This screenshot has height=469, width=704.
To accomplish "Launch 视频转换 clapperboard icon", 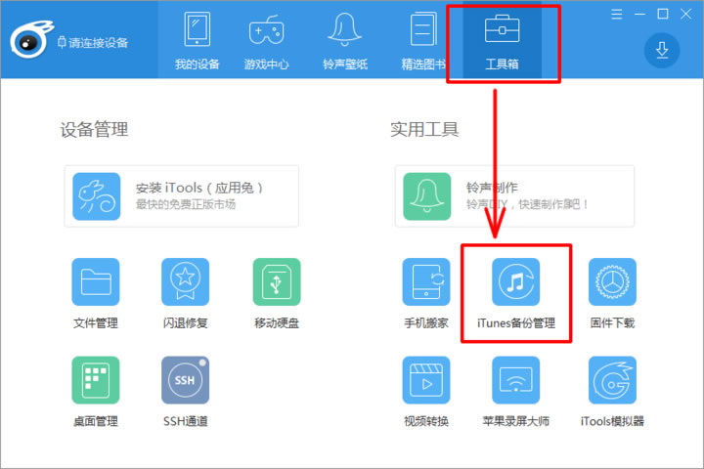I will [x=426, y=380].
